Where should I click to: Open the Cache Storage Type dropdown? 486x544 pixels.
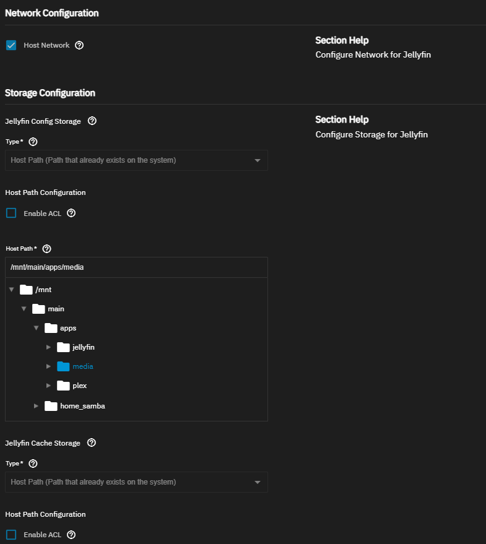click(x=136, y=482)
